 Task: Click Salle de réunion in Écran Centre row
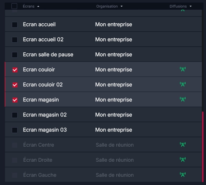tap(114, 145)
